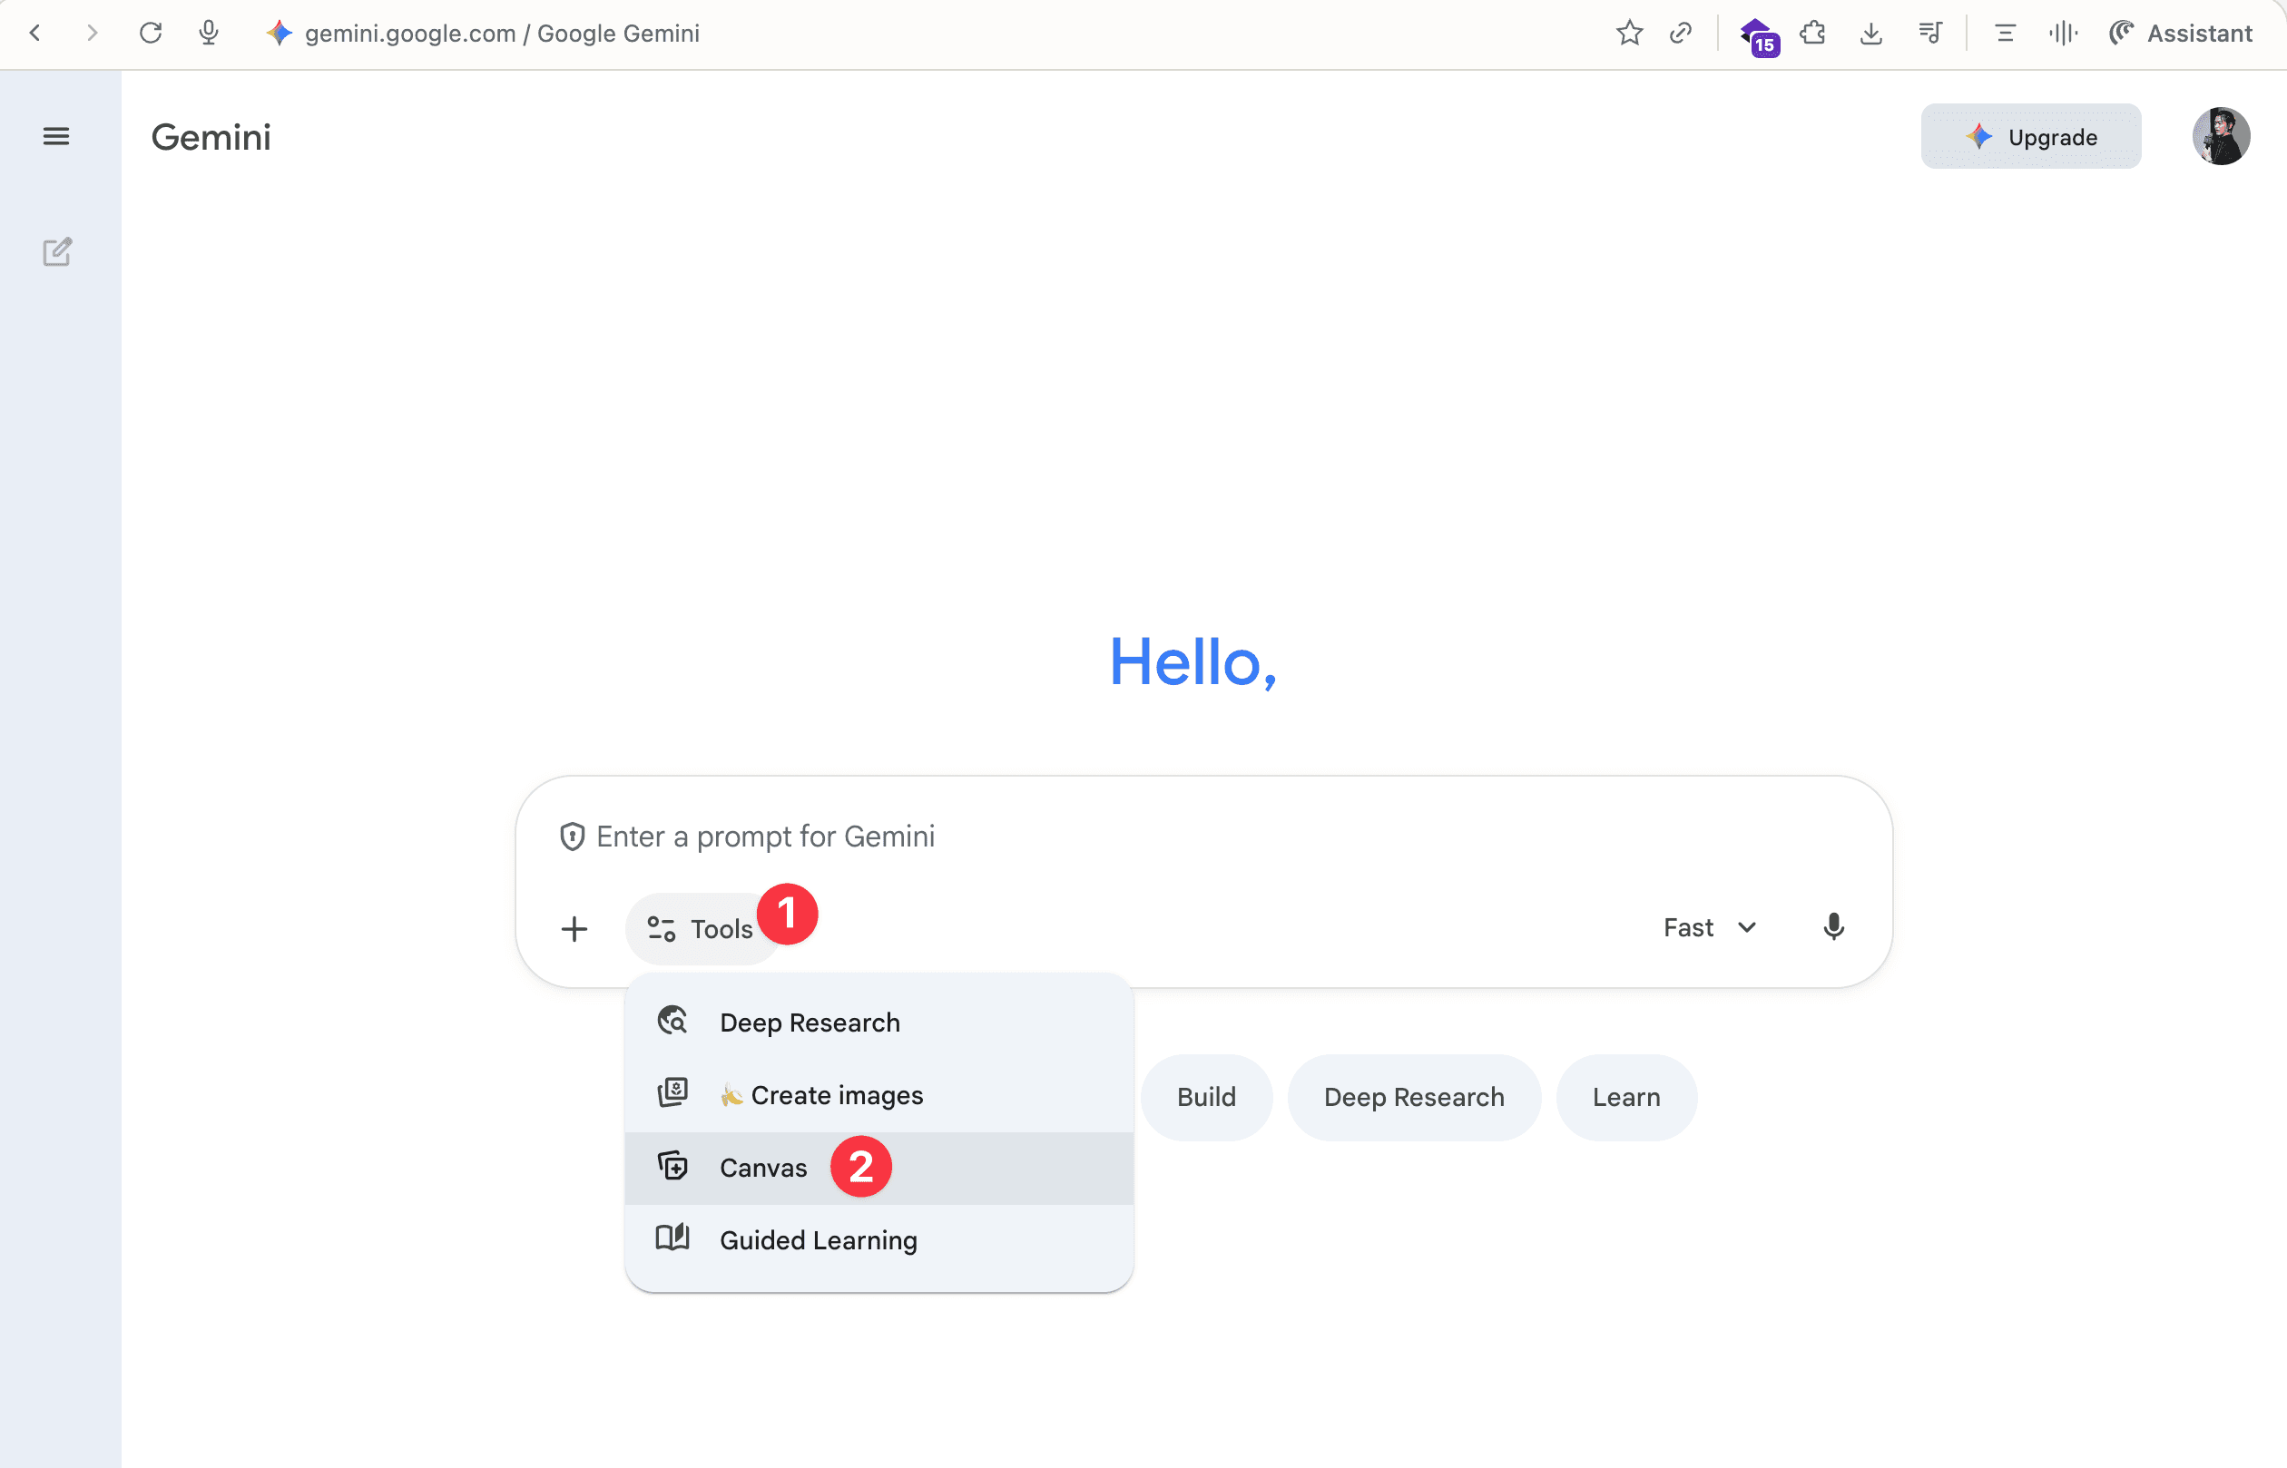Screen dimensions: 2287x1468
Task: Open the hamburger main menu
Action: (56, 136)
